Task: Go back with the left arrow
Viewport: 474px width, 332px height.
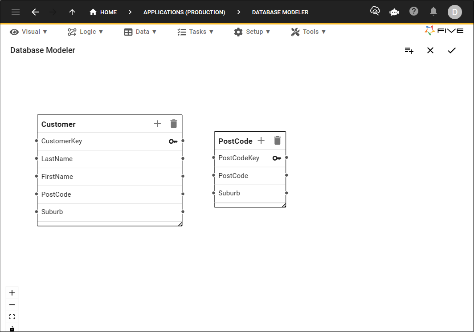Action: click(x=35, y=12)
